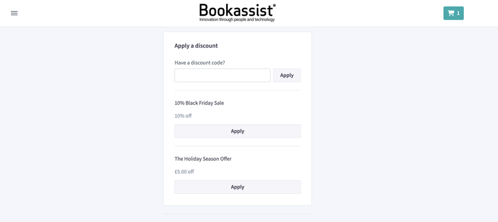Click the divider above 10% Black Friday Sale
The width and height of the screenshot is (498, 222).
[237, 90]
